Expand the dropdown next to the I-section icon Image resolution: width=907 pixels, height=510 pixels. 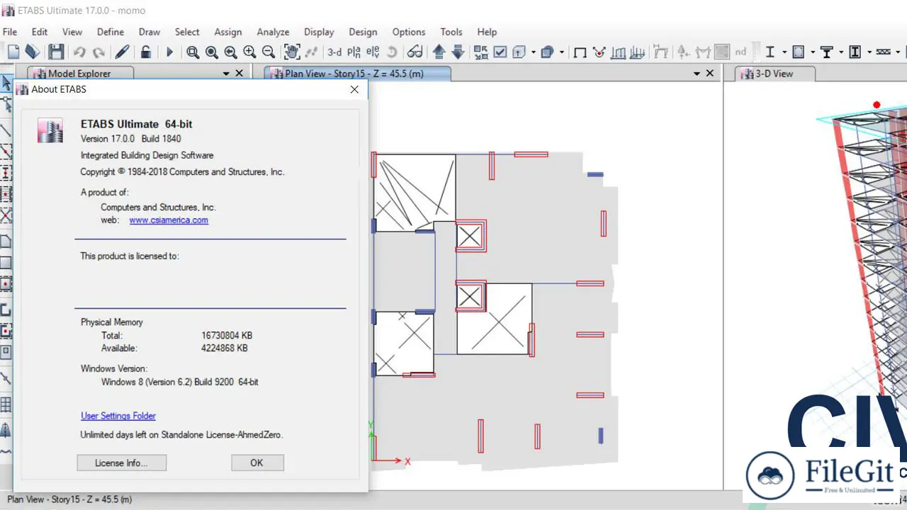pyautogui.click(x=784, y=52)
